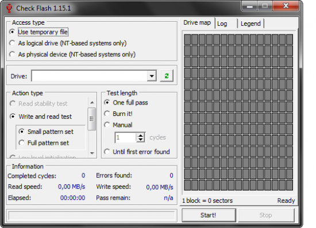
Task: Increase cycles with stepper up arrow
Action: pyautogui.click(x=140, y=135)
